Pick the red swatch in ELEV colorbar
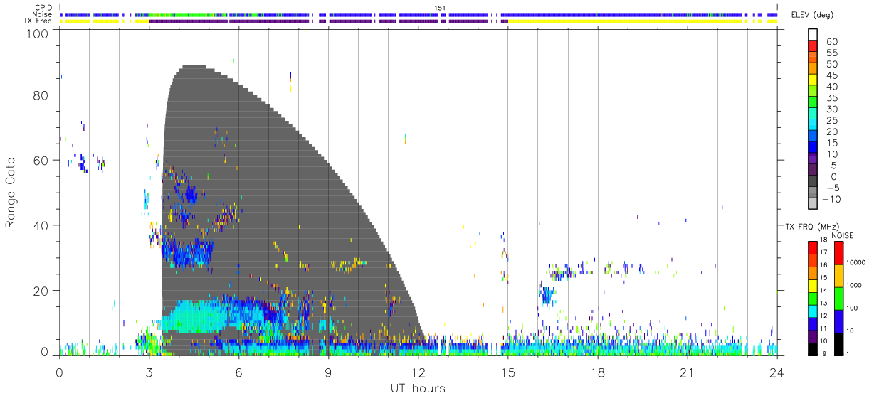Viewport: 874px width, 403px height. [x=813, y=45]
